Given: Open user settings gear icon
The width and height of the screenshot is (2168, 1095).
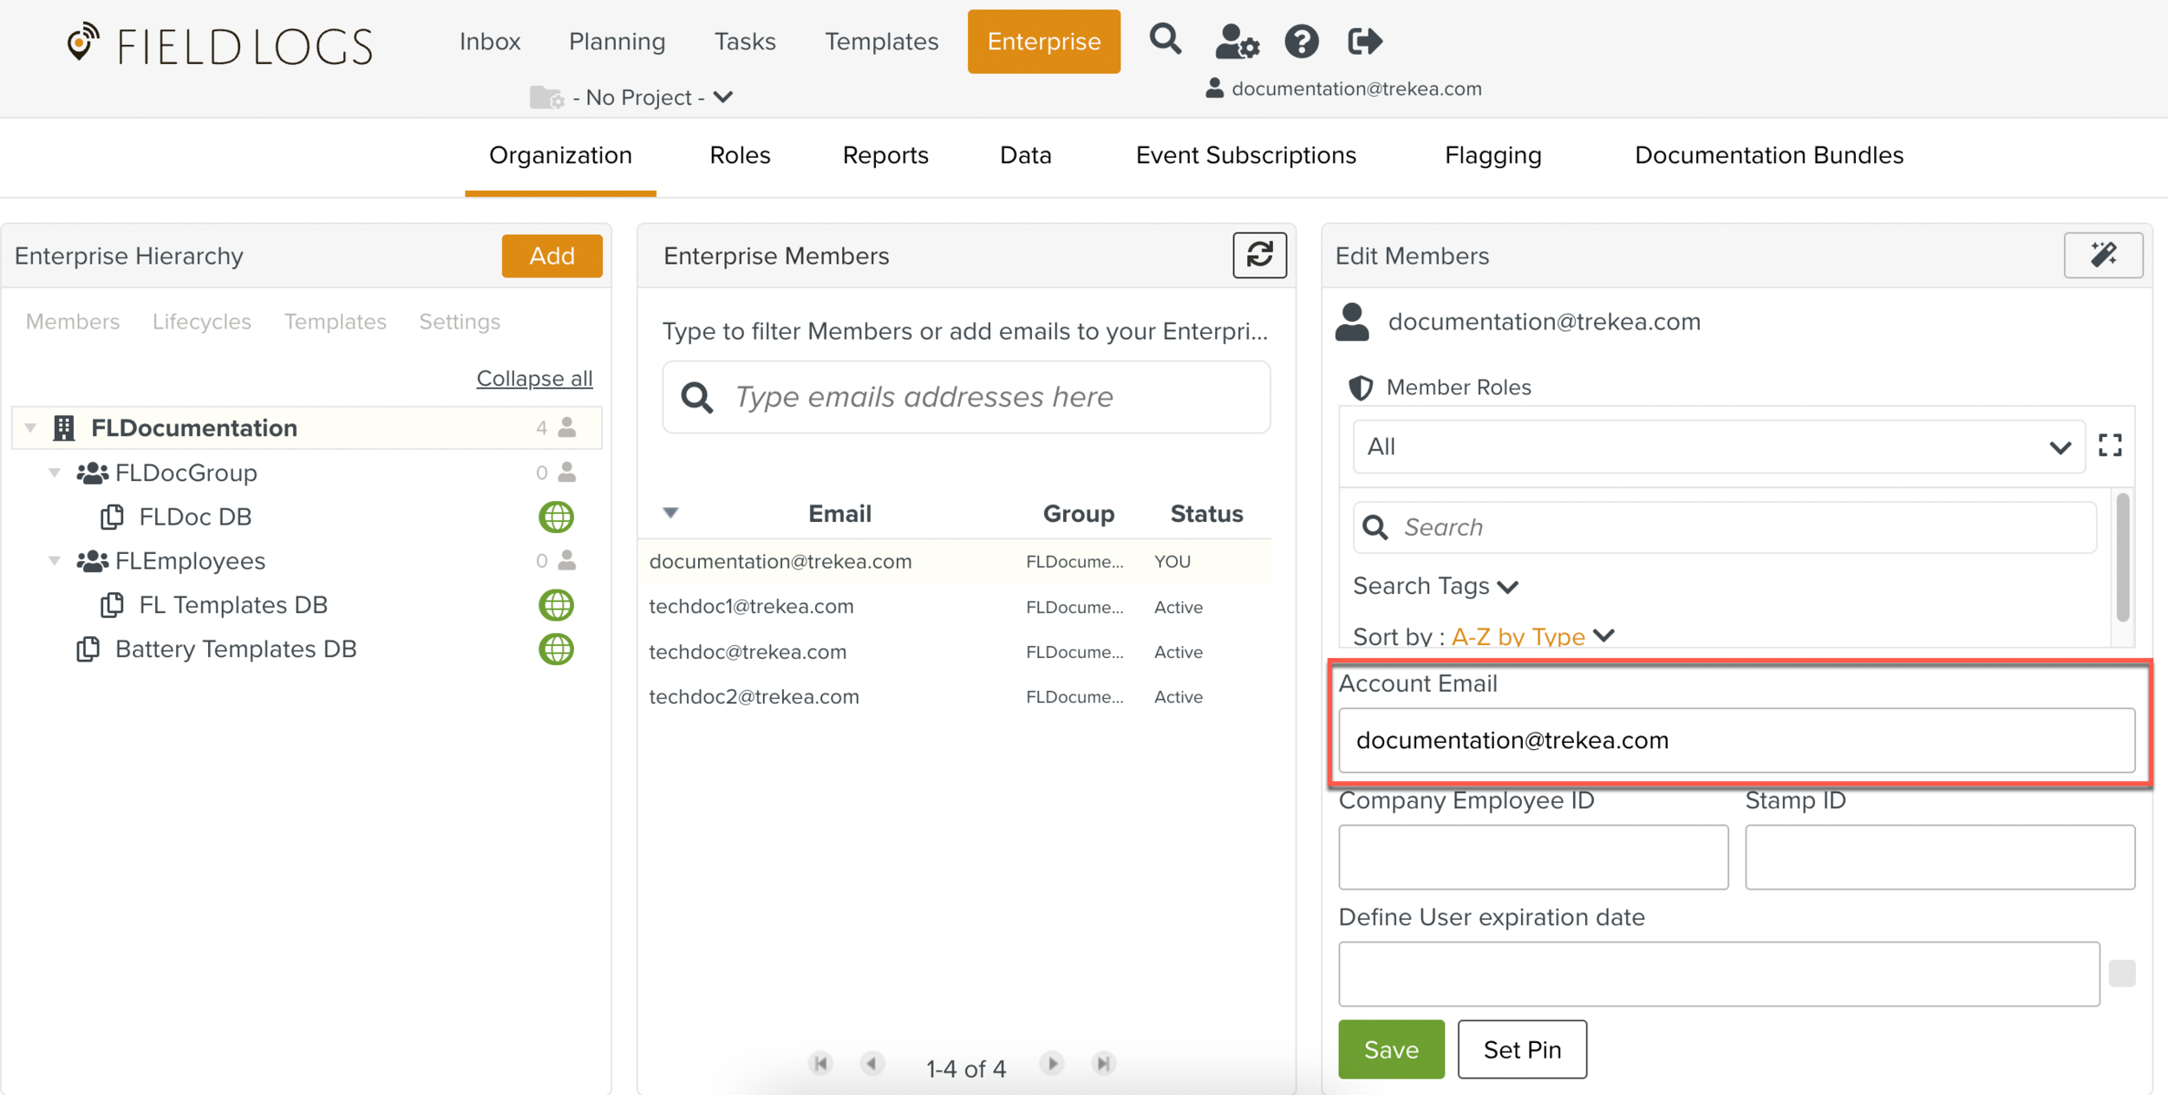Looking at the screenshot, I should (1236, 41).
